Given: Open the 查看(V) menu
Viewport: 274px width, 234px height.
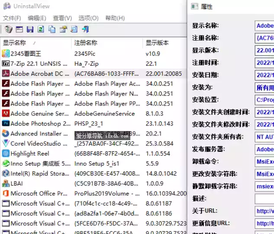Looking at the screenshot, I should (62, 18).
